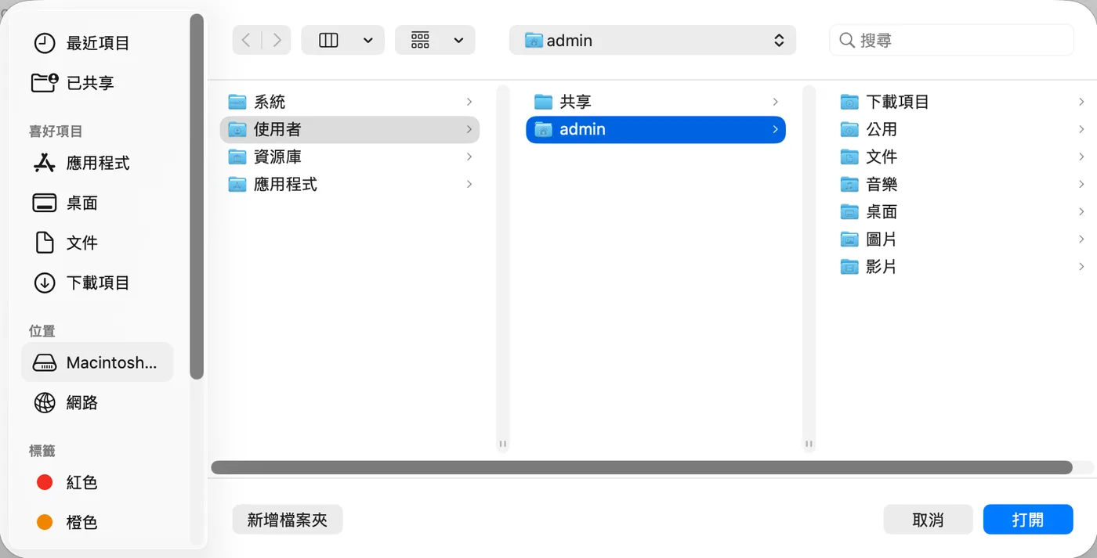Click the horizontal scrollbar of the browser
The image size is (1097, 558).
coord(642,467)
